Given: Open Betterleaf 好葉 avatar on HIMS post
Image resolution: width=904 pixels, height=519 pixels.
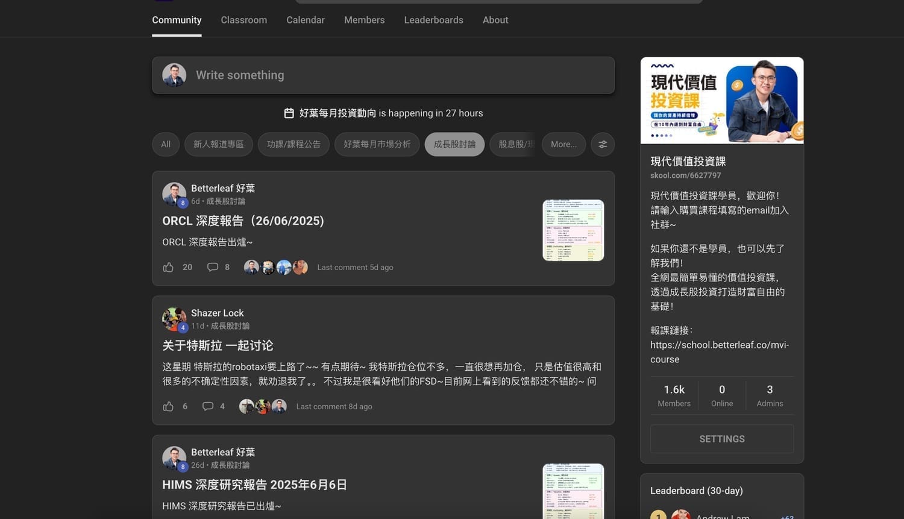Looking at the screenshot, I should (174, 458).
